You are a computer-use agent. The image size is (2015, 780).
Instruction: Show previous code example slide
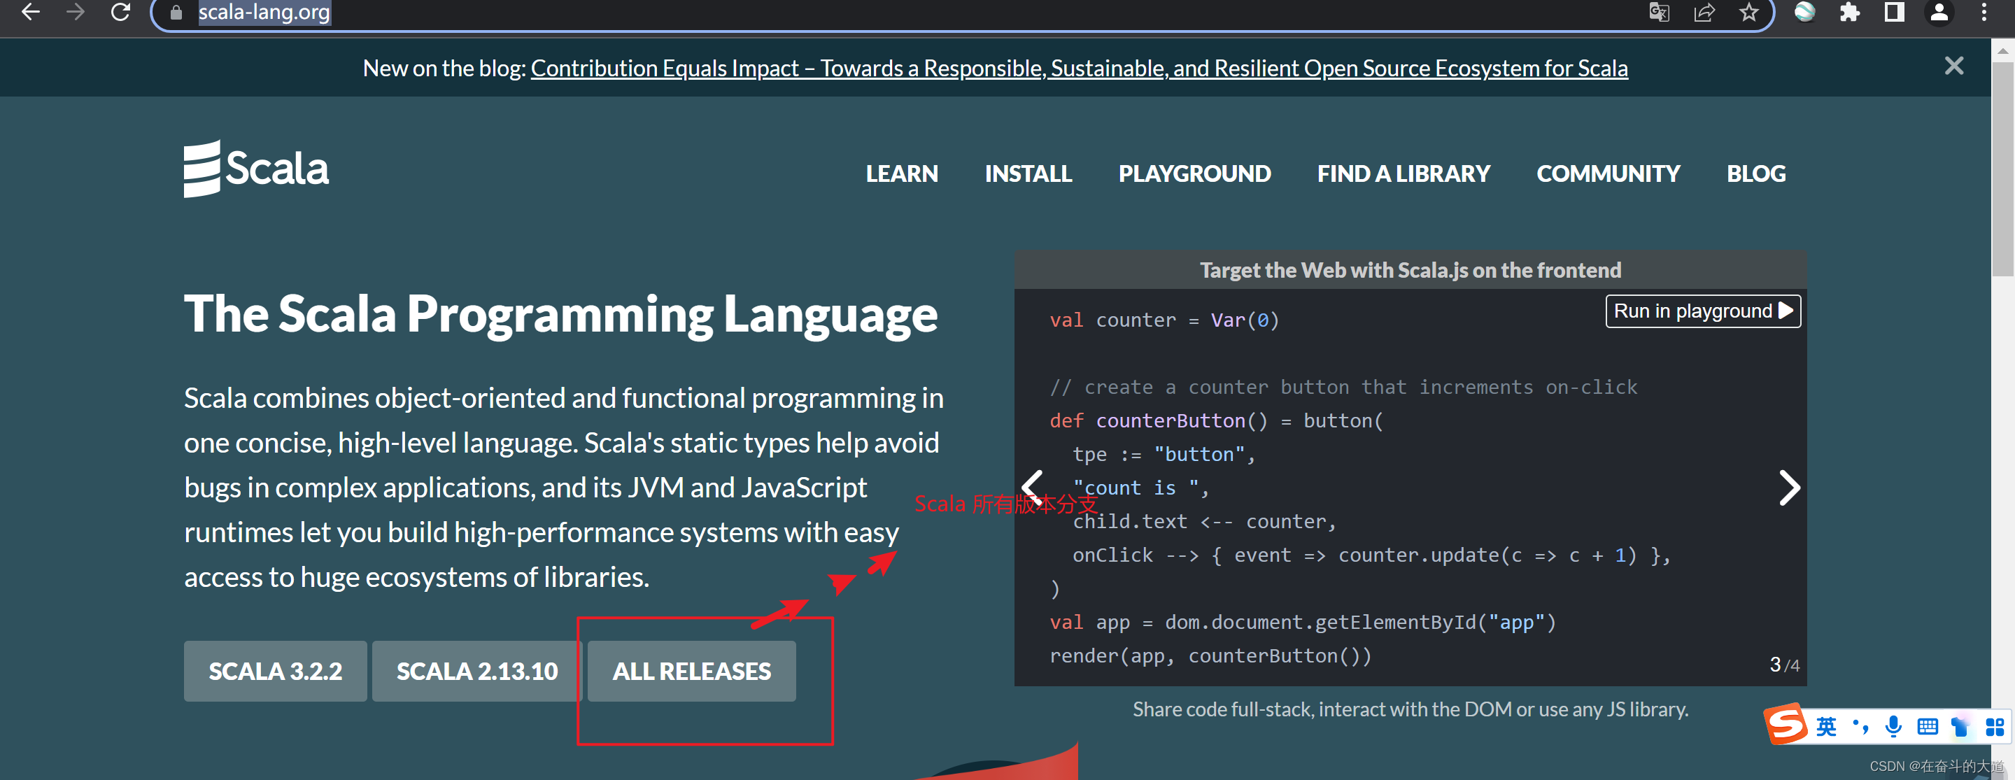(x=1033, y=487)
